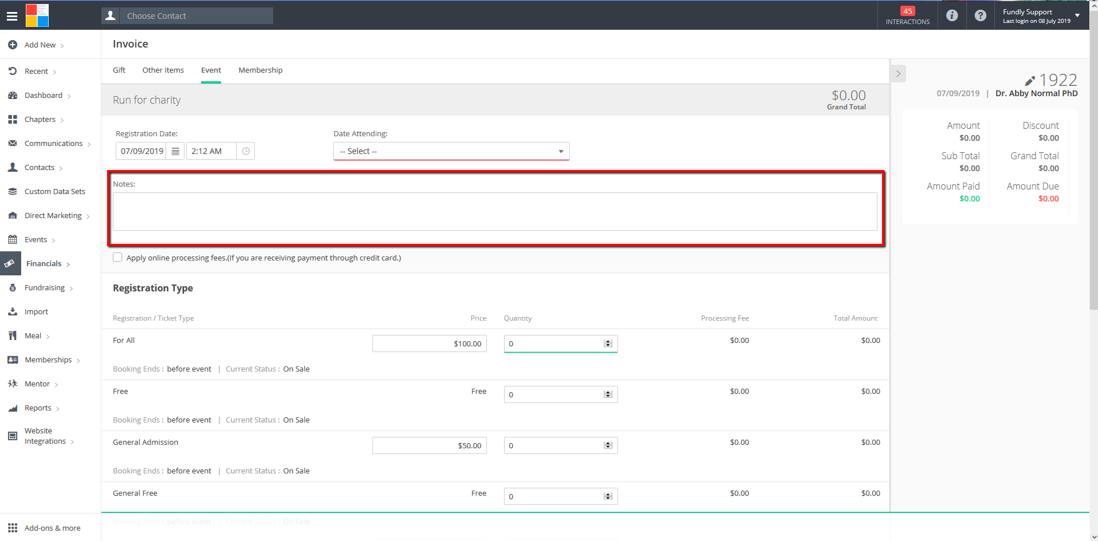Expand the Financials sidebar menu

44,264
